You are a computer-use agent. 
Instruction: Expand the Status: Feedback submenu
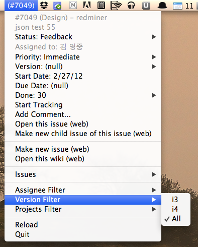(83, 37)
